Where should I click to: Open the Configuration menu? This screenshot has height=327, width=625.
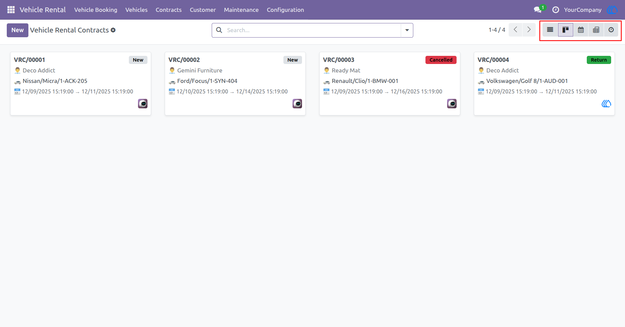point(285,10)
